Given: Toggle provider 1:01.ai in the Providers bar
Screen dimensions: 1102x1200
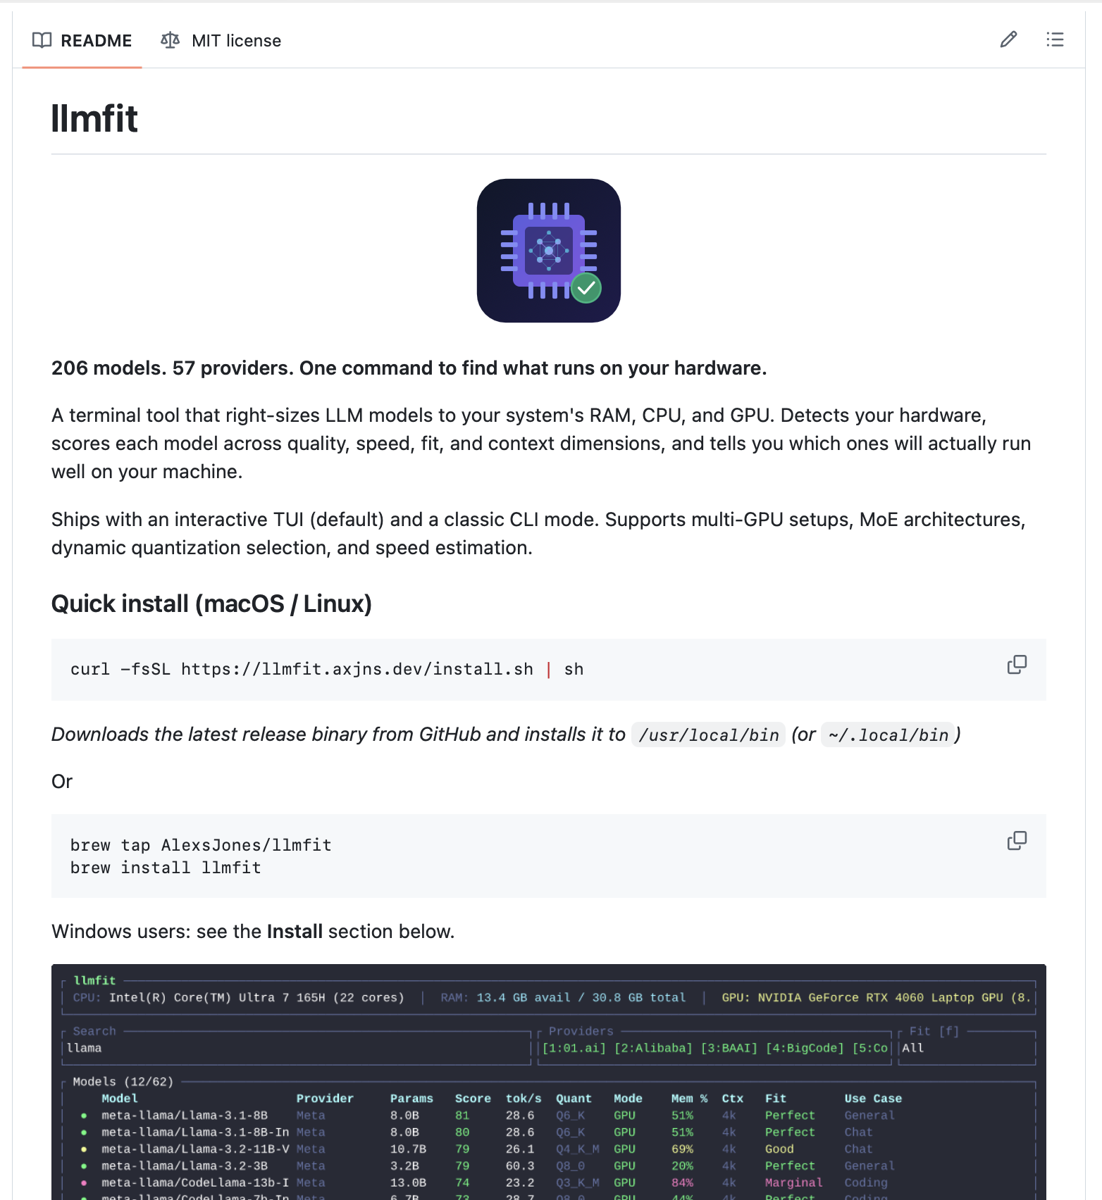Looking at the screenshot, I should 574,1048.
